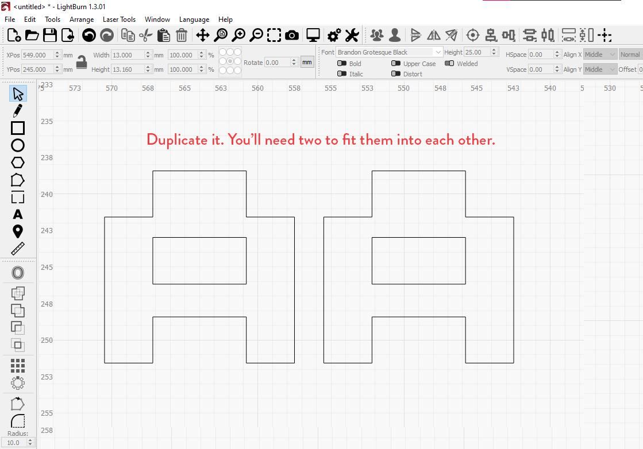Open Device Settings with the wrench icon
This screenshot has width=643, height=449.
pyautogui.click(x=352, y=35)
